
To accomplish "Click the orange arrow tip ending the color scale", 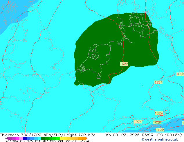I will [86, 138].
